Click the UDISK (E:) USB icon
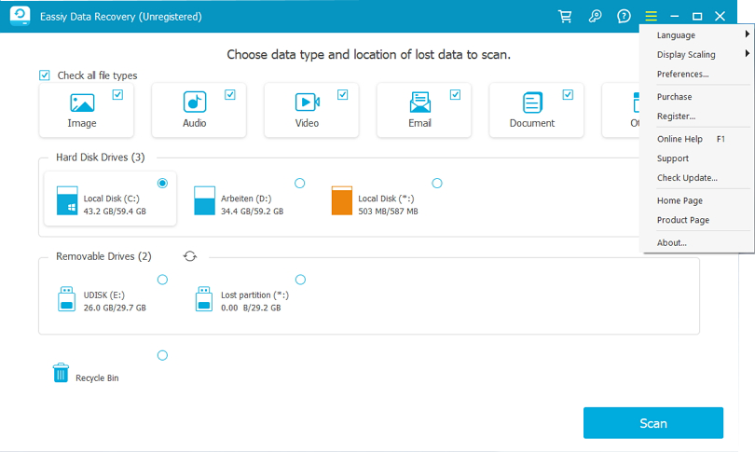The width and height of the screenshot is (755, 452). 66,299
